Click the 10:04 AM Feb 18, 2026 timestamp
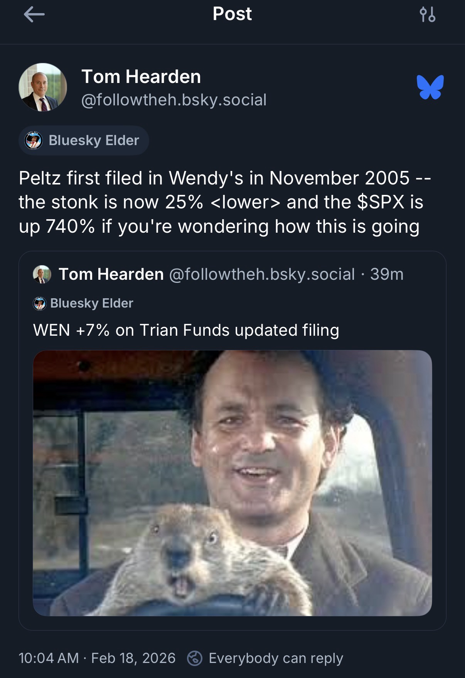The height and width of the screenshot is (678, 465). tap(97, 658)
